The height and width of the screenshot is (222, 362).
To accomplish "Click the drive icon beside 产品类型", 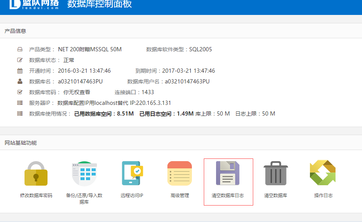I will tap(20, 49).
